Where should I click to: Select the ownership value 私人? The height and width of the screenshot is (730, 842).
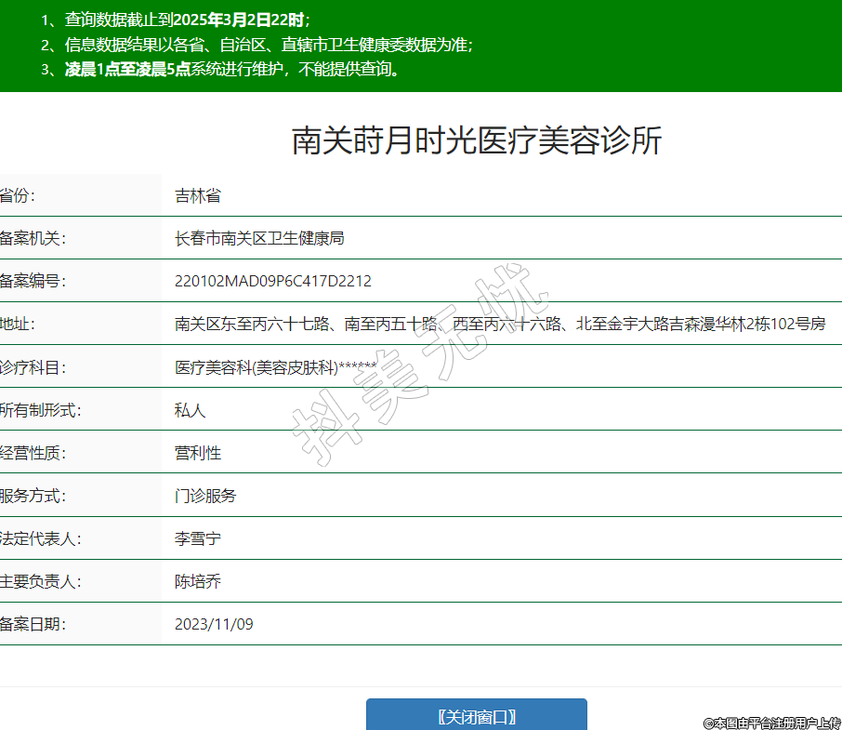pos(190,410)
